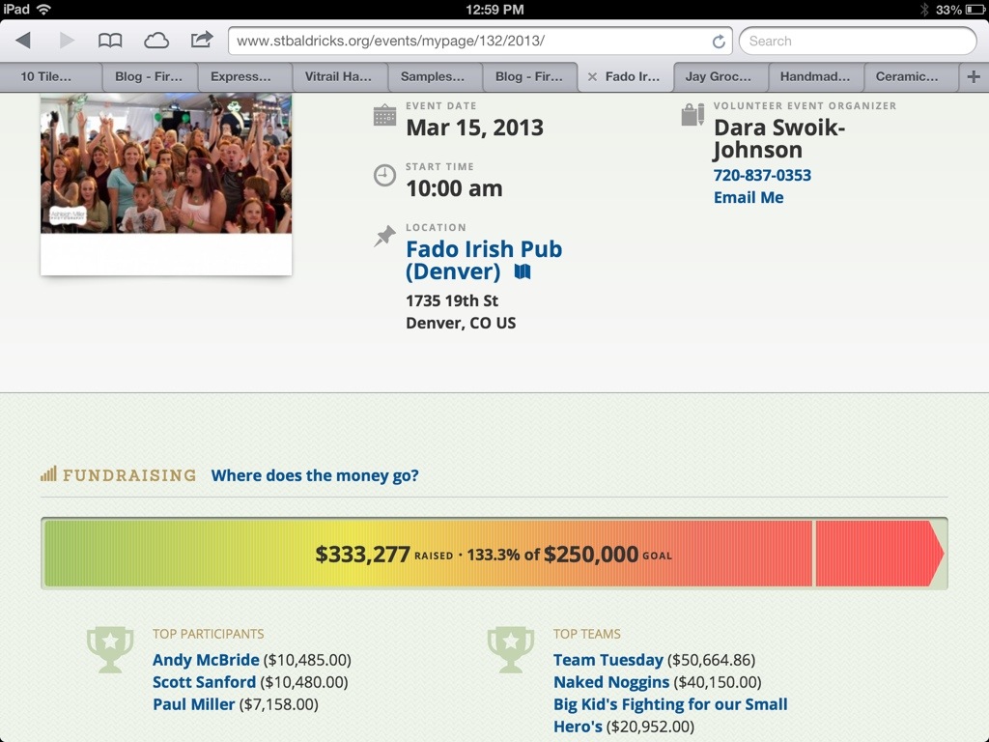Image resolution: width=989 pixels, height=742 pixels.
Task: Reload the page with refresh icon
Action: (719, 42)
